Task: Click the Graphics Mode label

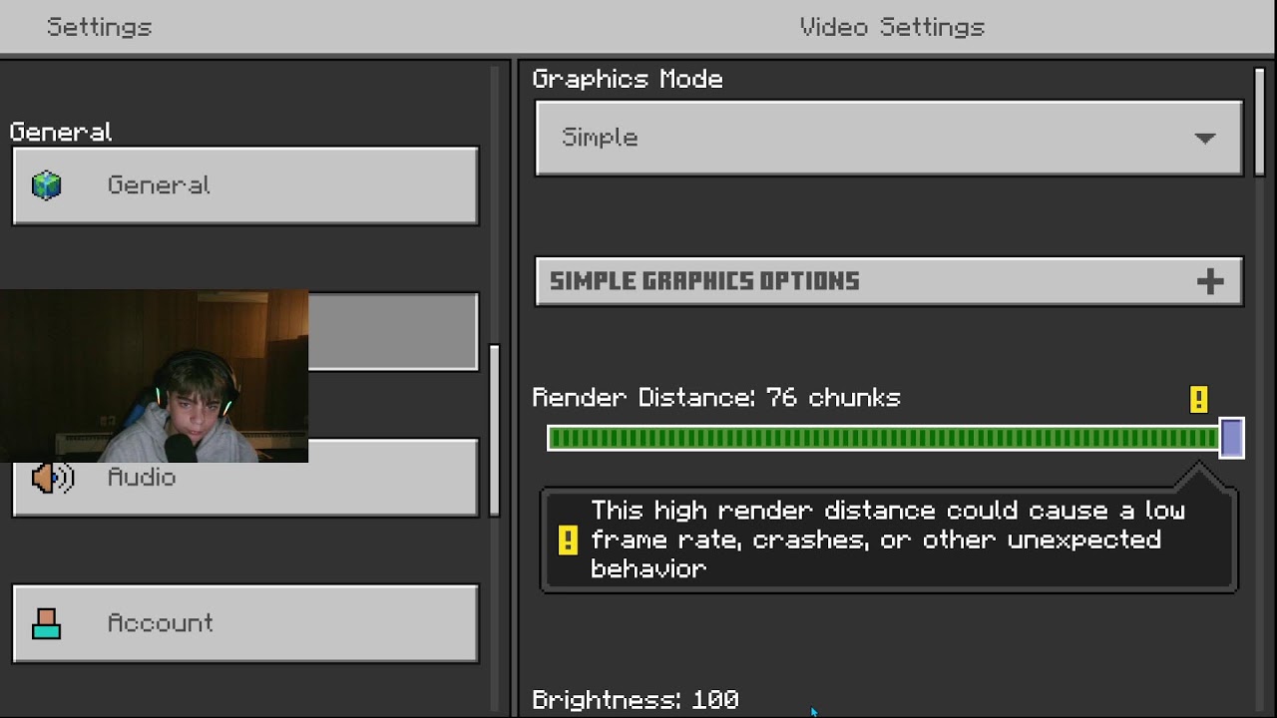Action: [628, 80]
